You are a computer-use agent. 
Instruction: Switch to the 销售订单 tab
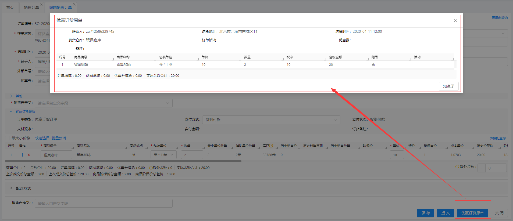[x=31, y=8]
